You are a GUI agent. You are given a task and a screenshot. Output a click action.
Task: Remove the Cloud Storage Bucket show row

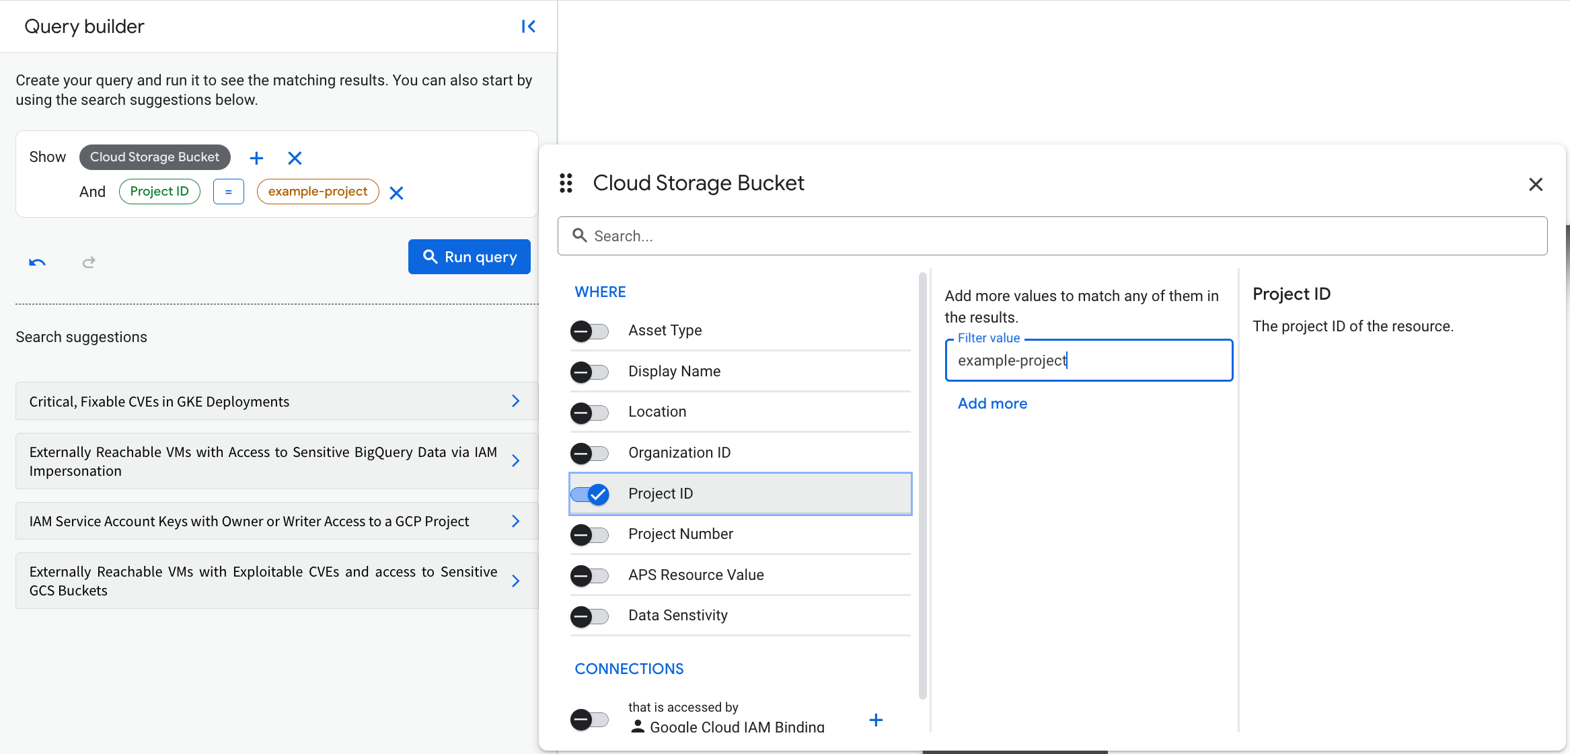click(295, 158)
